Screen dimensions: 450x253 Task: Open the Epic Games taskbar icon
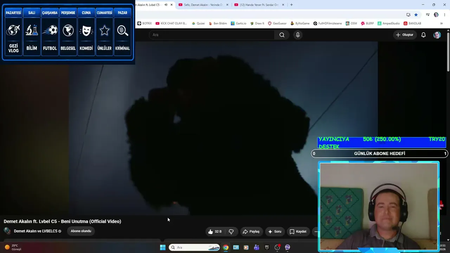(267, 247)
